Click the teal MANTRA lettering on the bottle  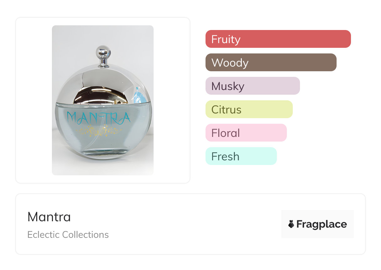coord(99,118)
